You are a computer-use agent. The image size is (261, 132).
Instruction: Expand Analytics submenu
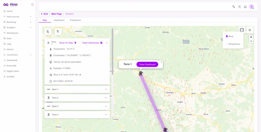click(x=31, y=27)
